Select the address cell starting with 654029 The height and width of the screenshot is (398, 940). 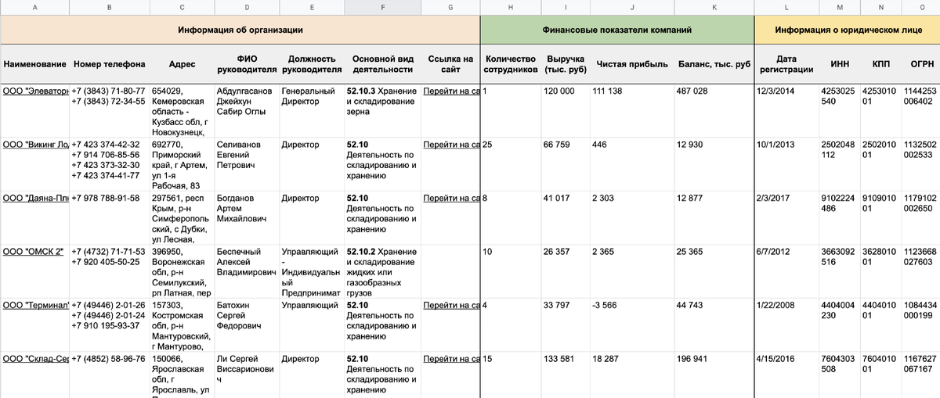pyautogui.click(x=182, y=109)
